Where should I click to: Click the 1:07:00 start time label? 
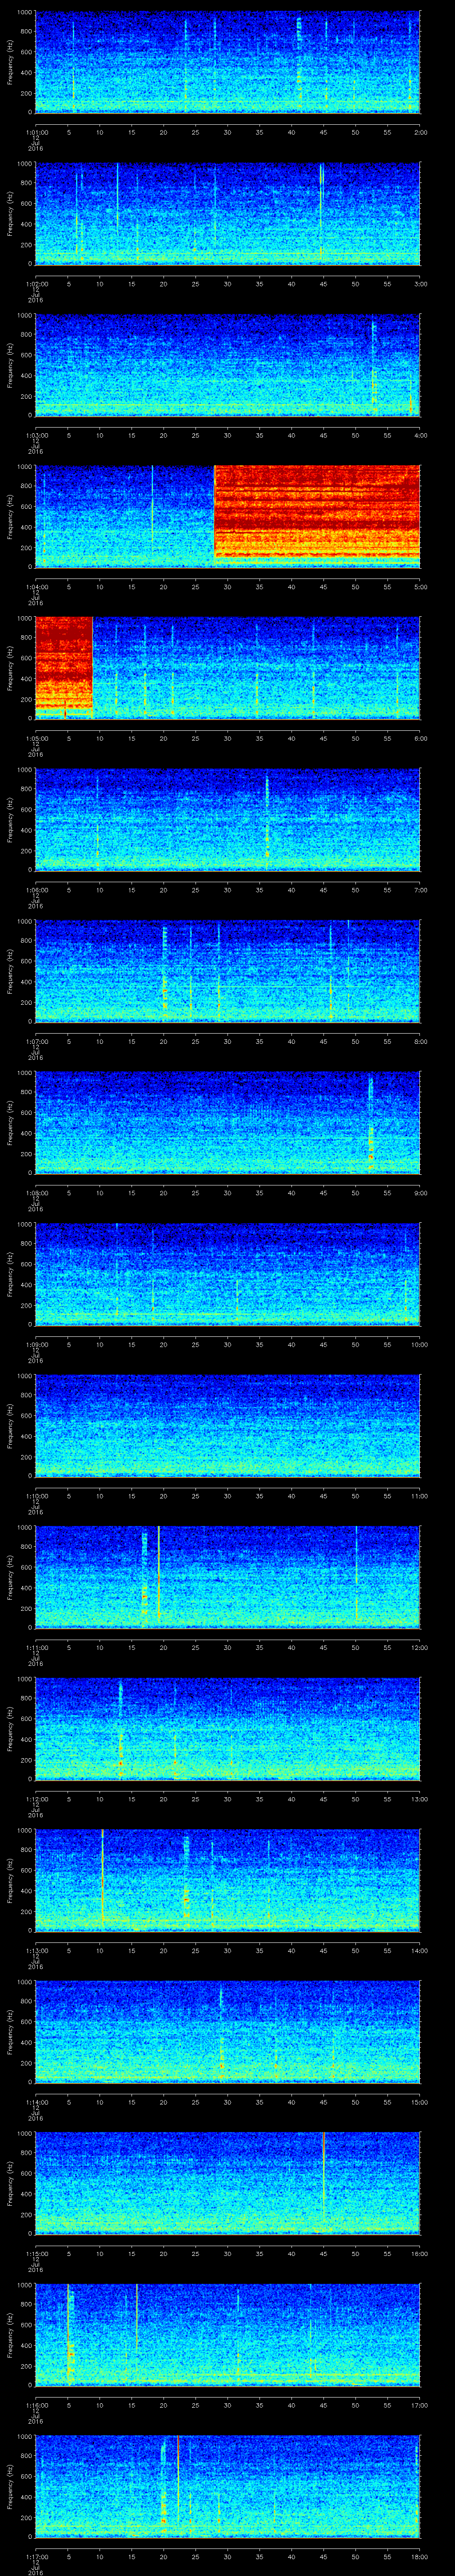coord(36,1041)
